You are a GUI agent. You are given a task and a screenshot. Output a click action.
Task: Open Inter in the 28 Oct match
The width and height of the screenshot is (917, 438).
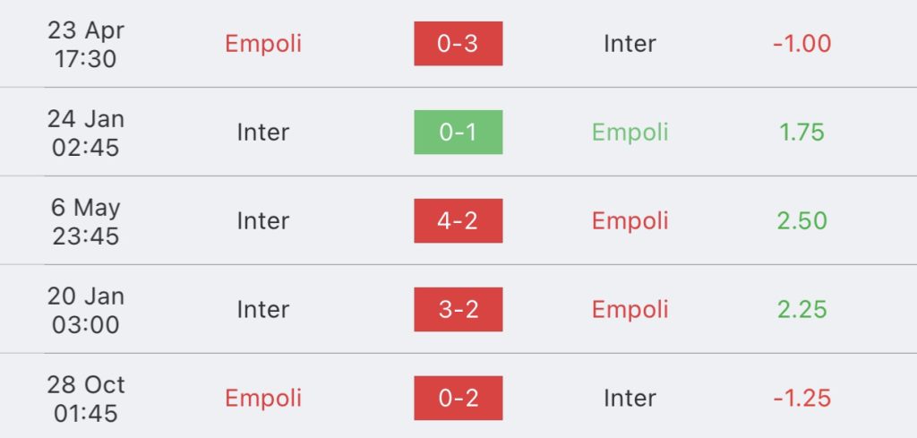click(630, 398)
